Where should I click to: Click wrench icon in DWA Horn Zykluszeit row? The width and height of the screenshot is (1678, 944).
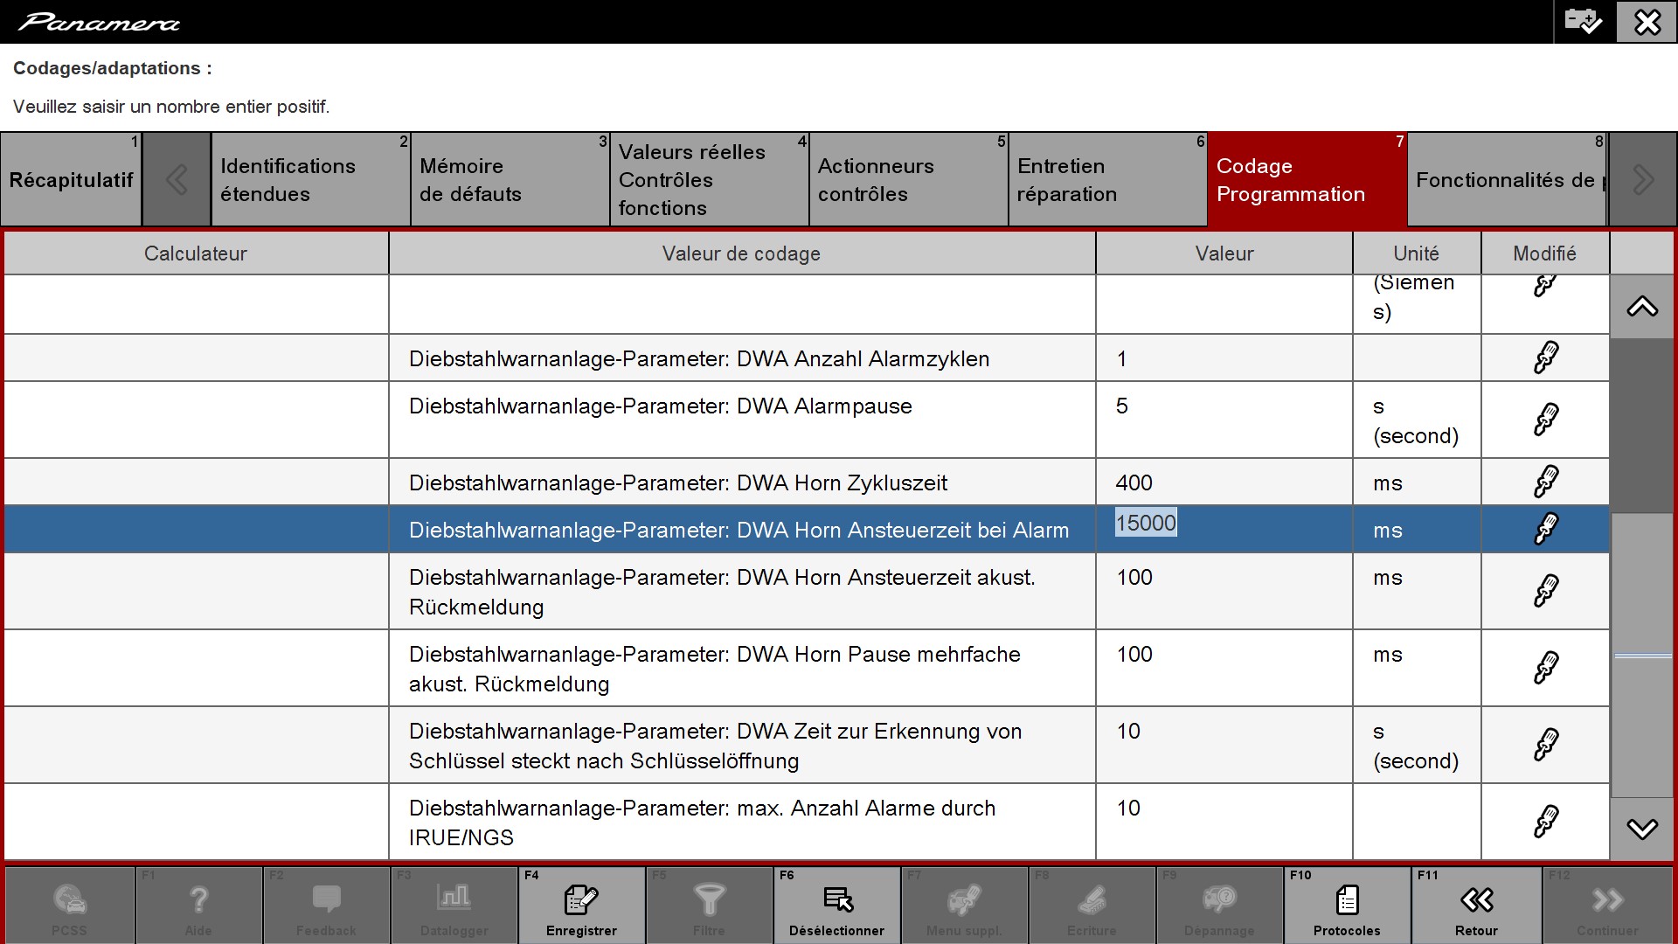tap(1546, 482)
